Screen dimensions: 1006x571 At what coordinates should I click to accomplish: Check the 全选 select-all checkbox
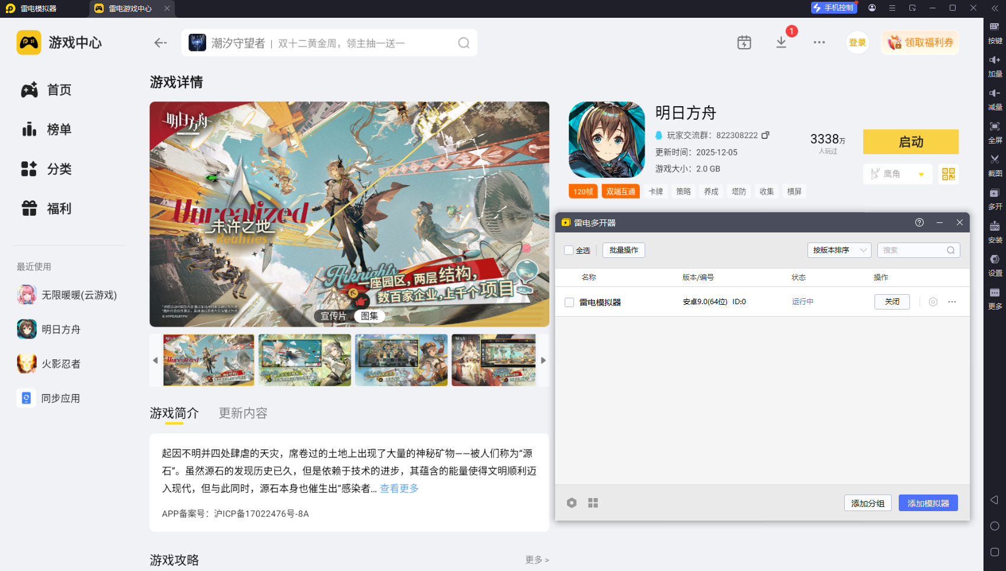568,250
